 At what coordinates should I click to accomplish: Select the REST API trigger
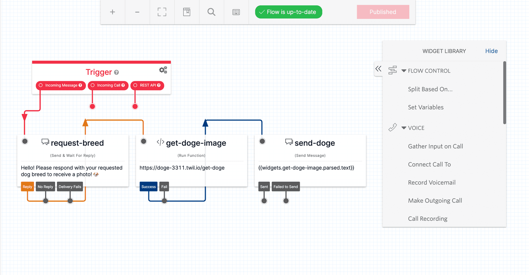pyautogui.click(x=147, y=86)
